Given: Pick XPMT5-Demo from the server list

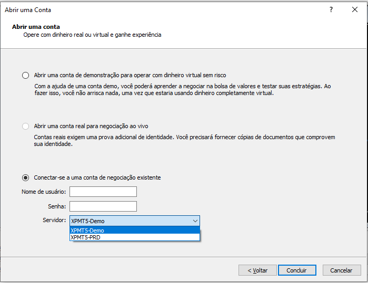Looking at the screenshot, I should pyautogui.click(x=134, y=230).
